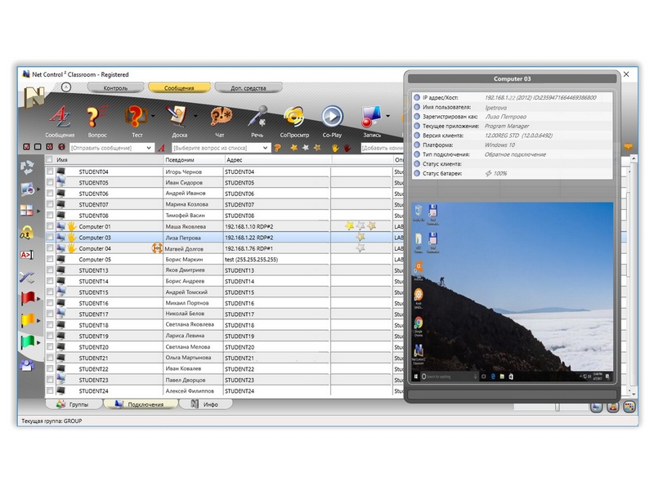Start the Co-Play playback tool
The image size is (654, 490).
coord(332,117)
